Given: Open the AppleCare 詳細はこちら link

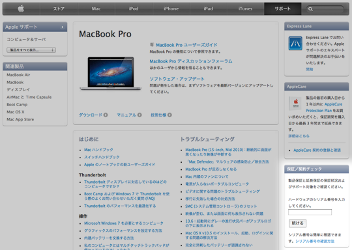Looking at the screenshot, I should (299, 136).
